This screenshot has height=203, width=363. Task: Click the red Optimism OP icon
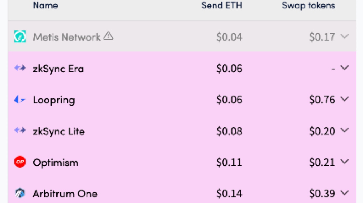click(x=20, y=162)
